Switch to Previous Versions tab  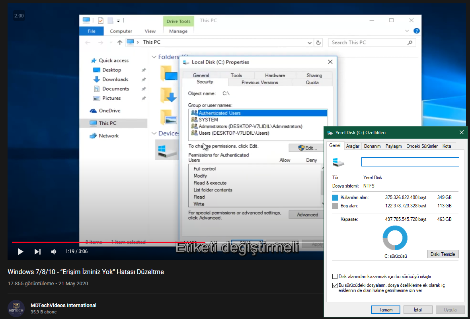coord(259,83)
